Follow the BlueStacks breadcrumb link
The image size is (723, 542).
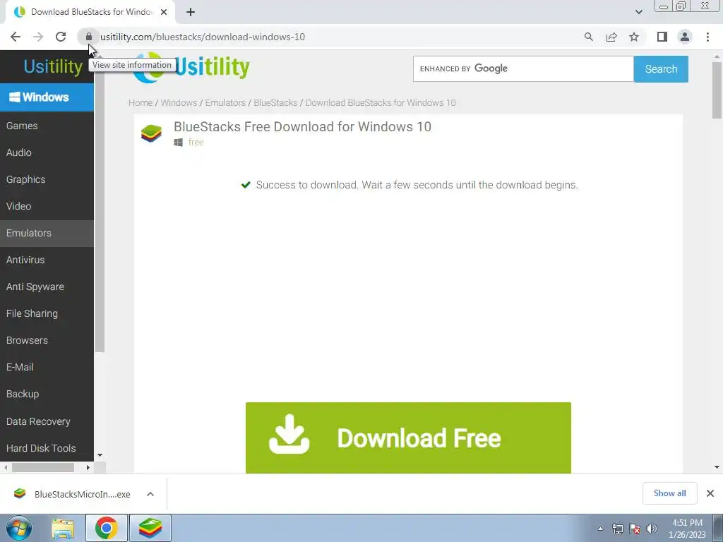[x=275, y=103]
